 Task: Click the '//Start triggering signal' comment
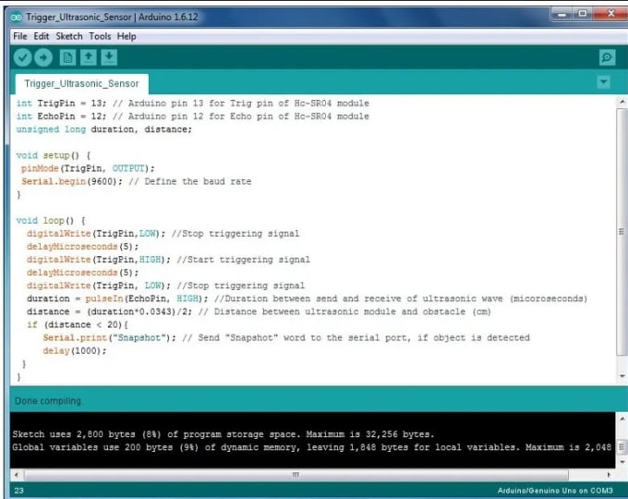click(x=243, y=260)
